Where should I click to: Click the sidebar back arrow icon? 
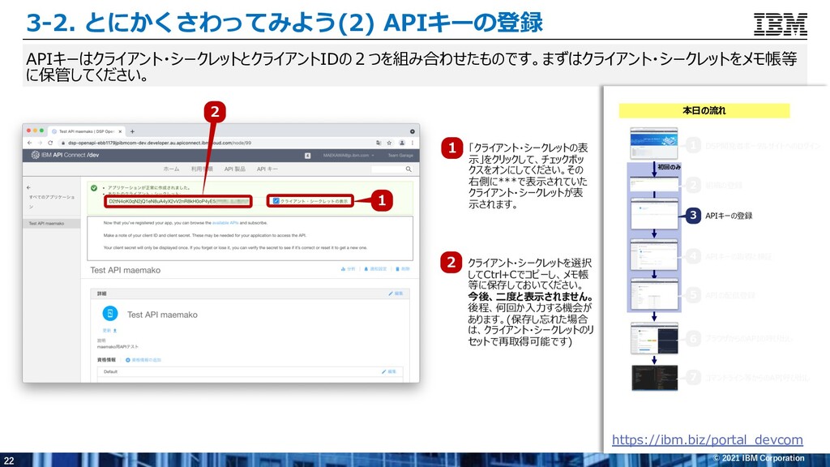point(28,187)
